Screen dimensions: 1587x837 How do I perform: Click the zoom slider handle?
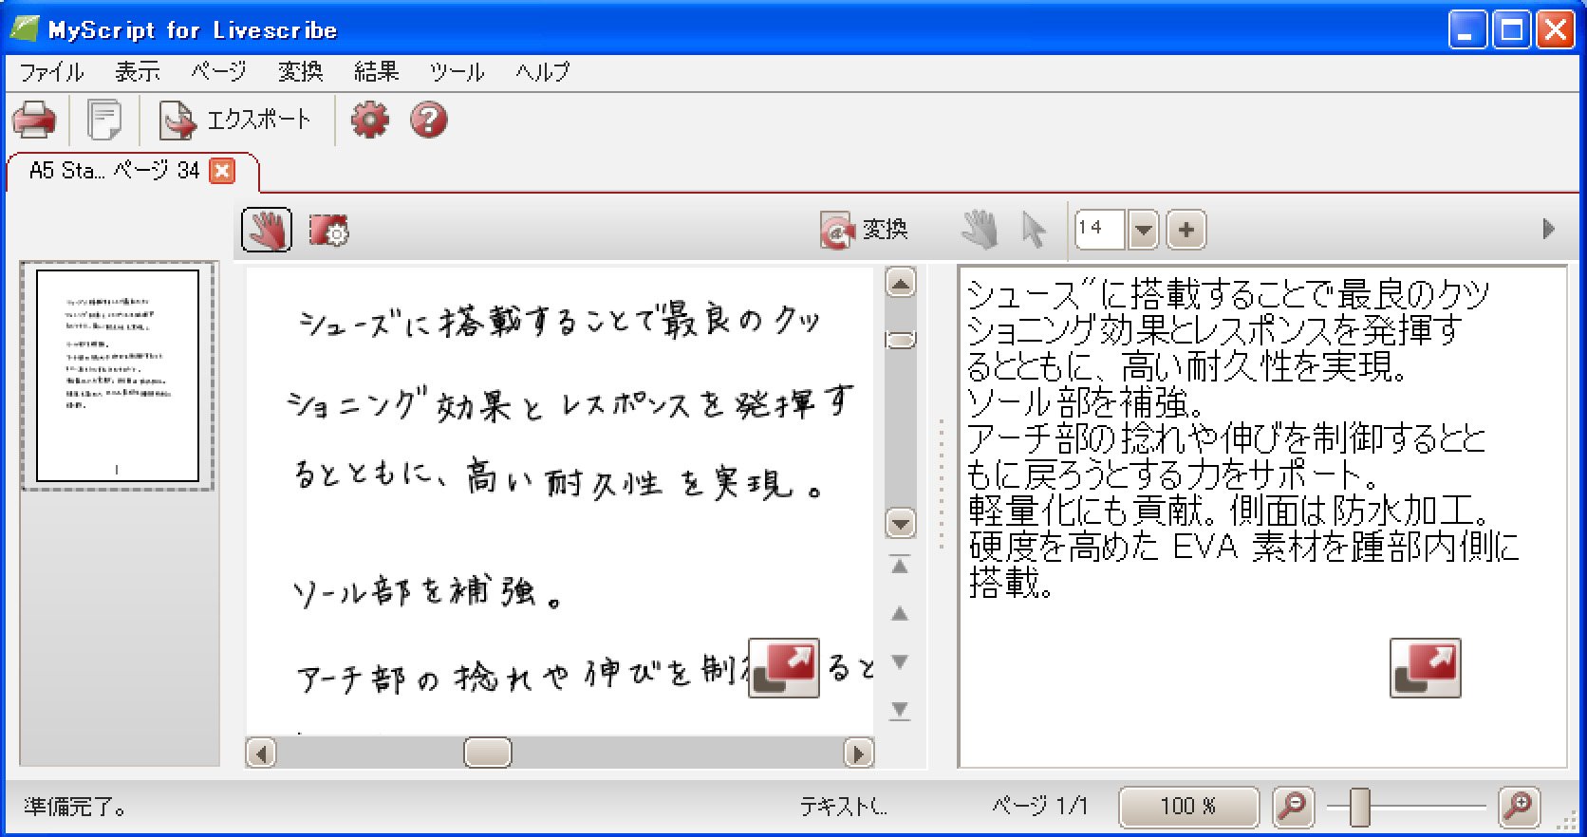[x=1360, y=807]
